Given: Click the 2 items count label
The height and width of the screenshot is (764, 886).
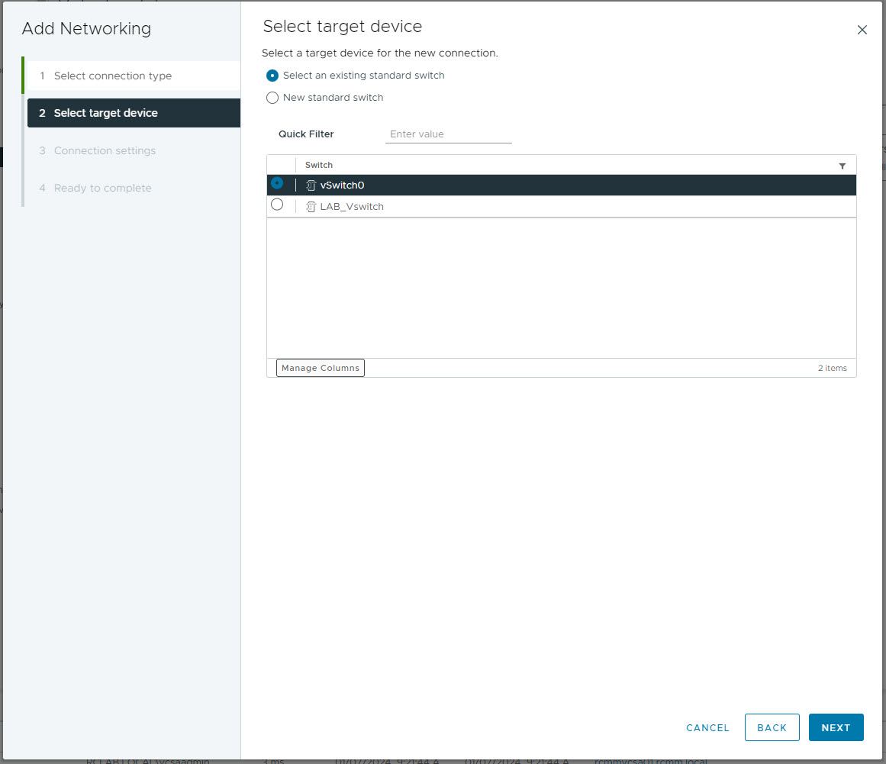Looking at the screenshot, I should pos(833,368).
